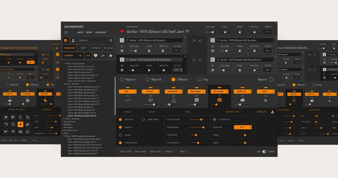Switch to the RELEASE tab
This screenshot has height=178, width=338.
(108, 48)
